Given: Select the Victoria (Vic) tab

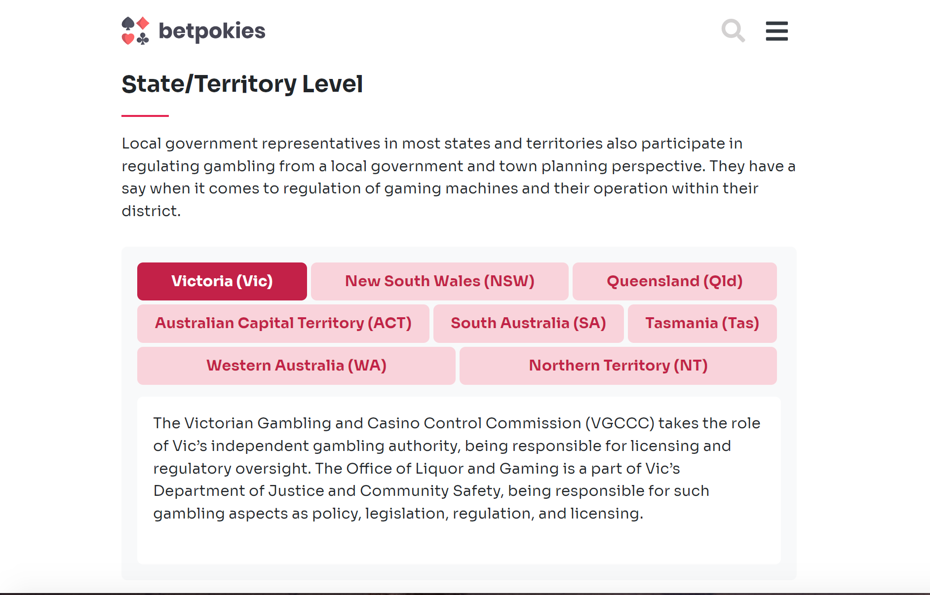Looking at the screenshot, I should point(222,281).
